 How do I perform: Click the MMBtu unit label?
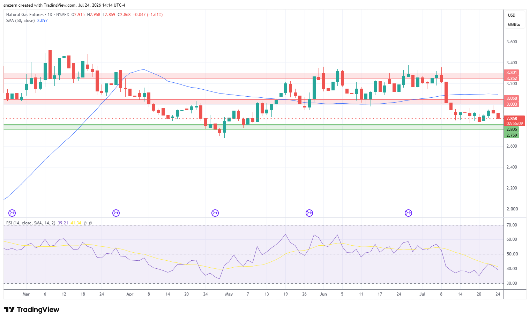514,24
